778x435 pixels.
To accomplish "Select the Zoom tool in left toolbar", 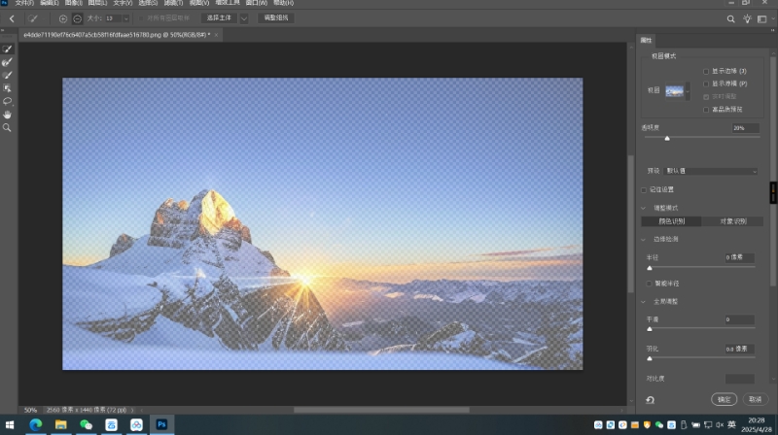I will tap(7, 128).
